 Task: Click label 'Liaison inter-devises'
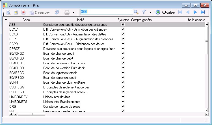click(57, 97)
